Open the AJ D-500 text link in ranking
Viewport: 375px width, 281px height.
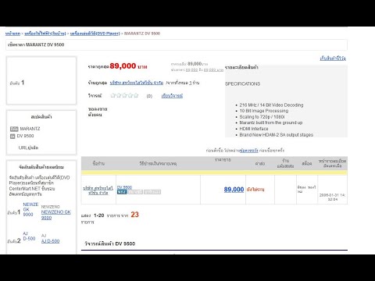pyautogui.click(x=50, y=241)
